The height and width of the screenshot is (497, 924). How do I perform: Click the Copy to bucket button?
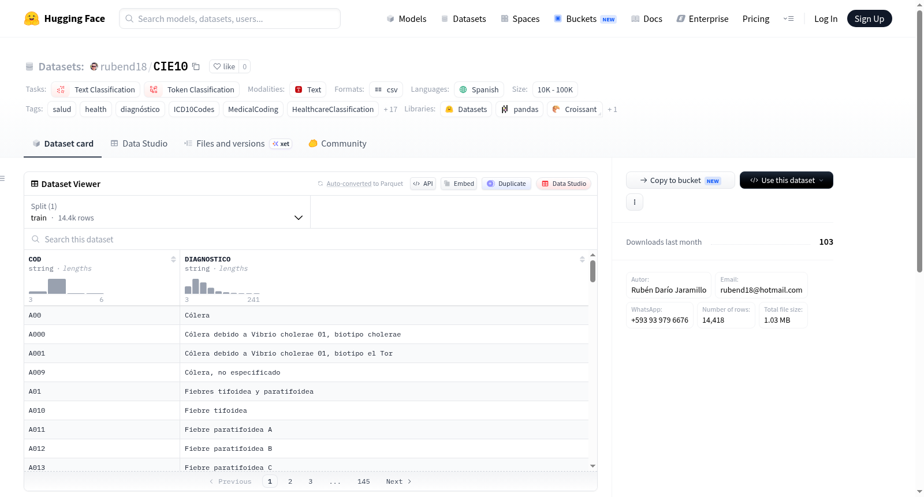[680, 180]
